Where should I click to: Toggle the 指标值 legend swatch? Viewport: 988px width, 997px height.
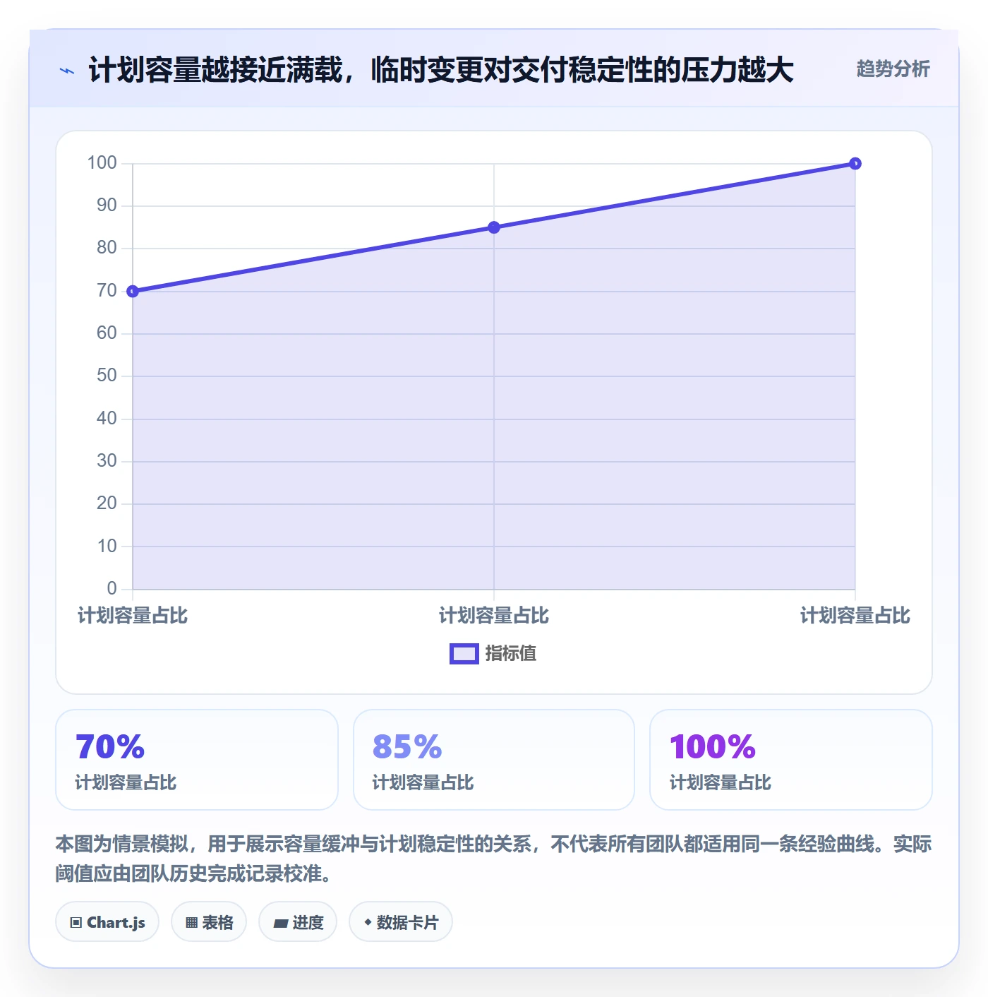click(x=464, y=654)
